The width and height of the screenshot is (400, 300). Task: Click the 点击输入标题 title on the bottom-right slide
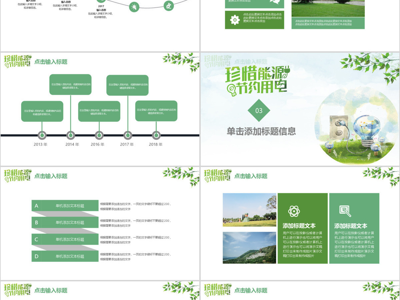point(251,290)
